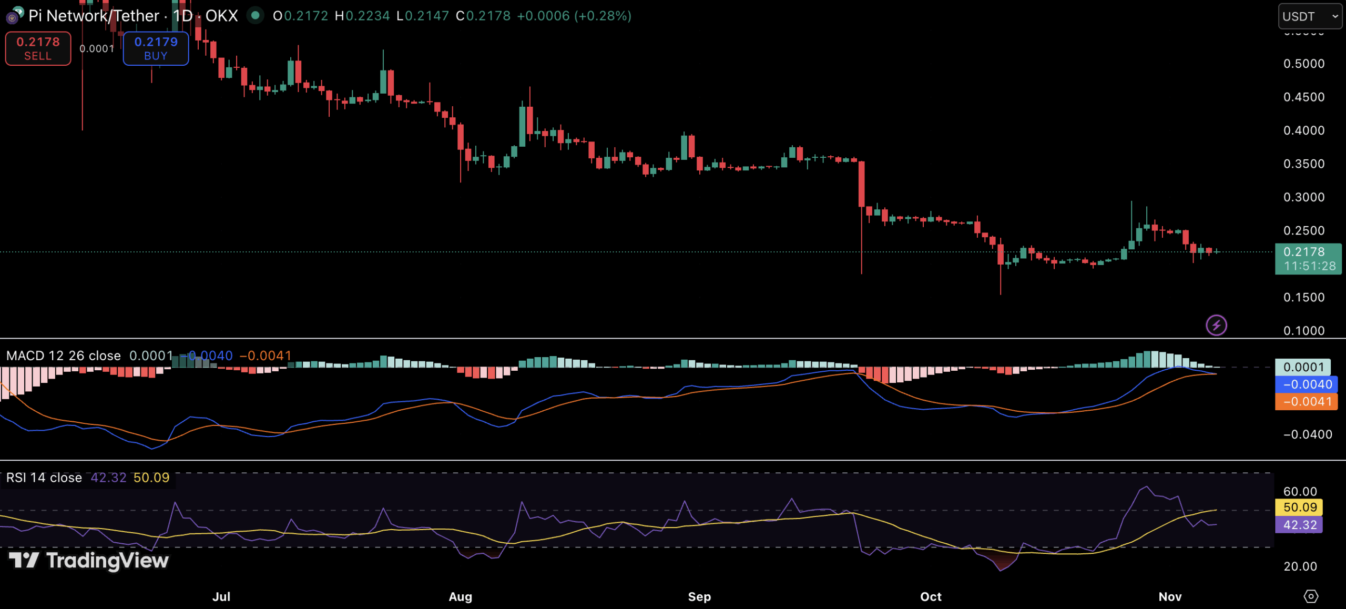Screen dimensions: 1346x609
Task: Select the MACD 12 26 close legend
Action: point(63,356)
